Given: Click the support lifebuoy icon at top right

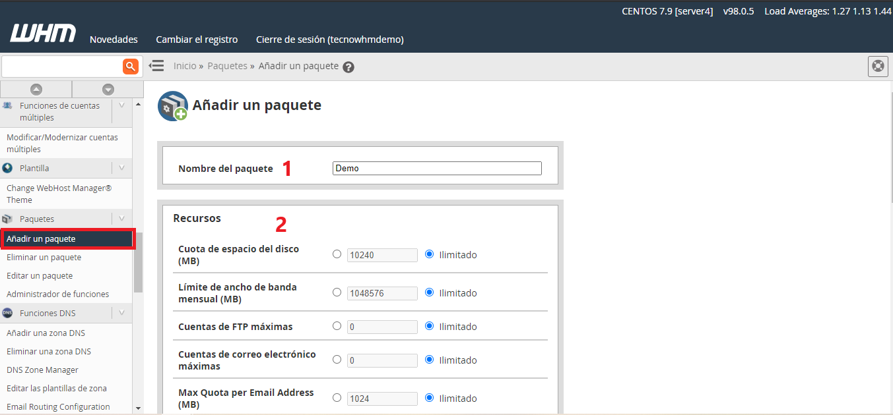Looking at the screenshot, I should click(877, 67).
